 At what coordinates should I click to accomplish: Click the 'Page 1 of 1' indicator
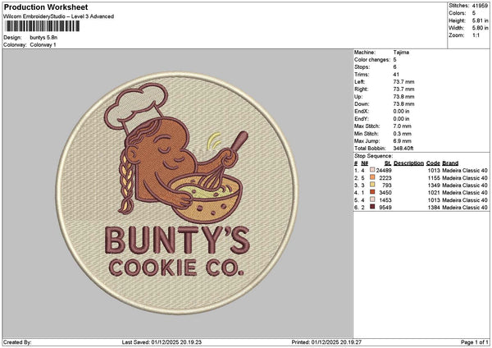coord(475,342)
